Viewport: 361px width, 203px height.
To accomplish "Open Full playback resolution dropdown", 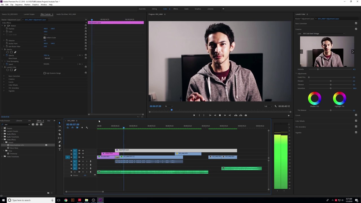I will (x=268, y=106).
